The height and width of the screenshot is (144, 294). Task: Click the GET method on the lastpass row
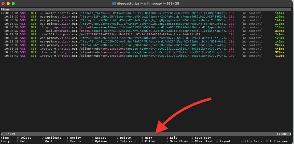coord(34,35)
